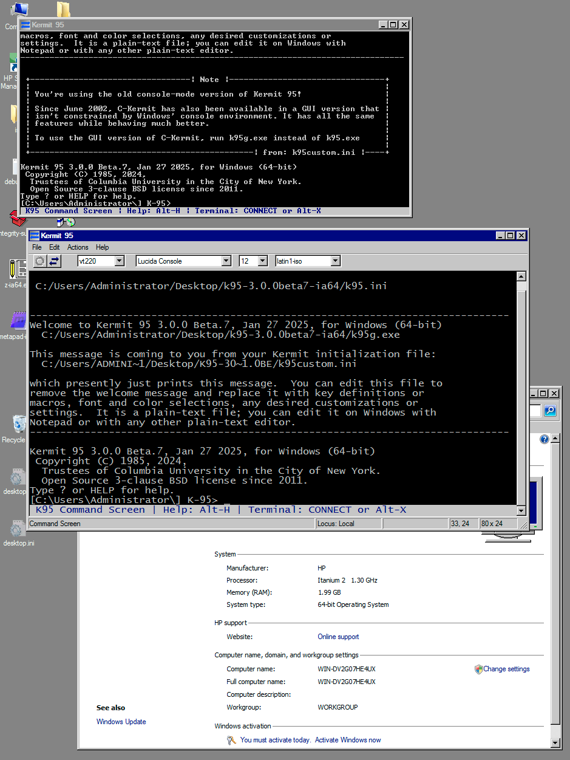Image resolution: width=570 pixels, height=760 pixels.
Task: Open the font size 12 dropdown
Action: point(262,261)
